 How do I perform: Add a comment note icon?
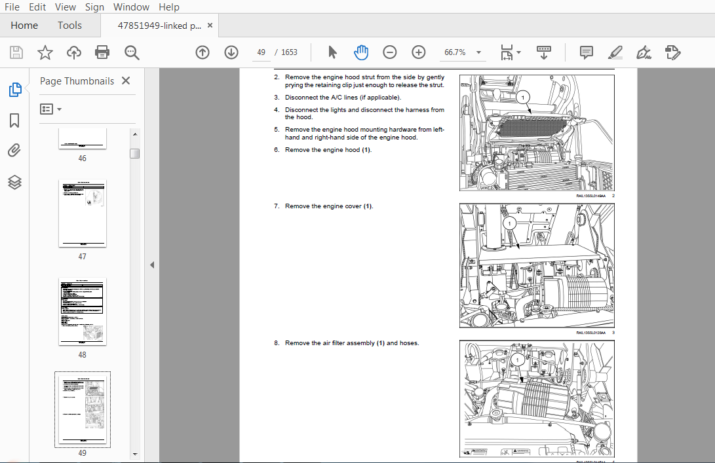[x=587, y=52]
